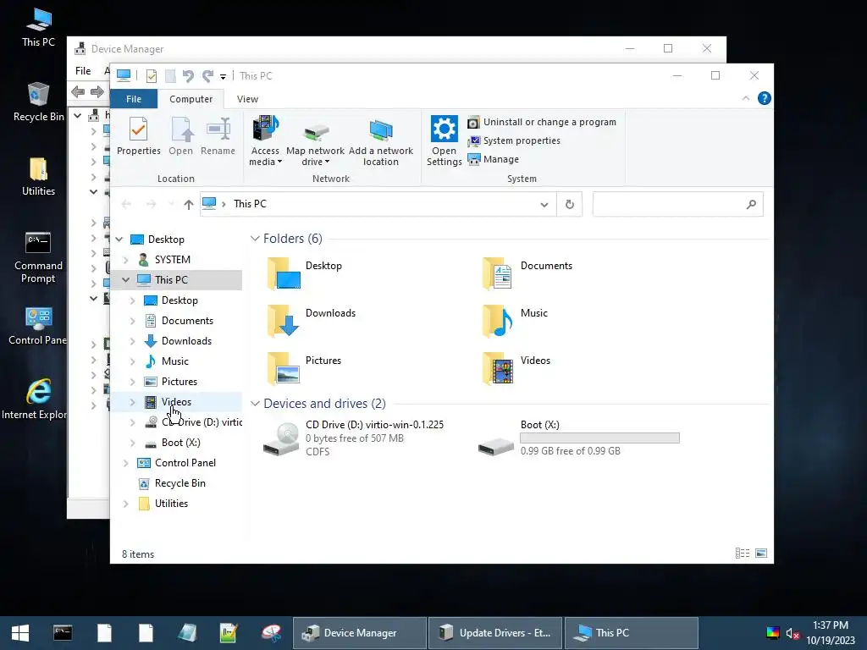Click Boot (X:) capacity bar
This screenshot has height=650, width=867.
pyautogui.click(x=599, y=438)
